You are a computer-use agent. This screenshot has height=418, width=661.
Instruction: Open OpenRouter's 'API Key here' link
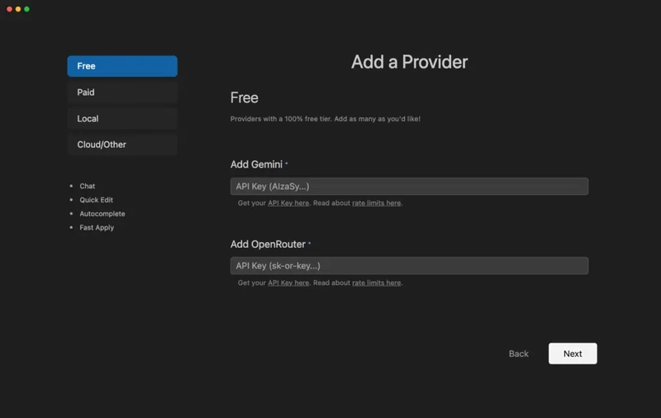click(288, 283)
